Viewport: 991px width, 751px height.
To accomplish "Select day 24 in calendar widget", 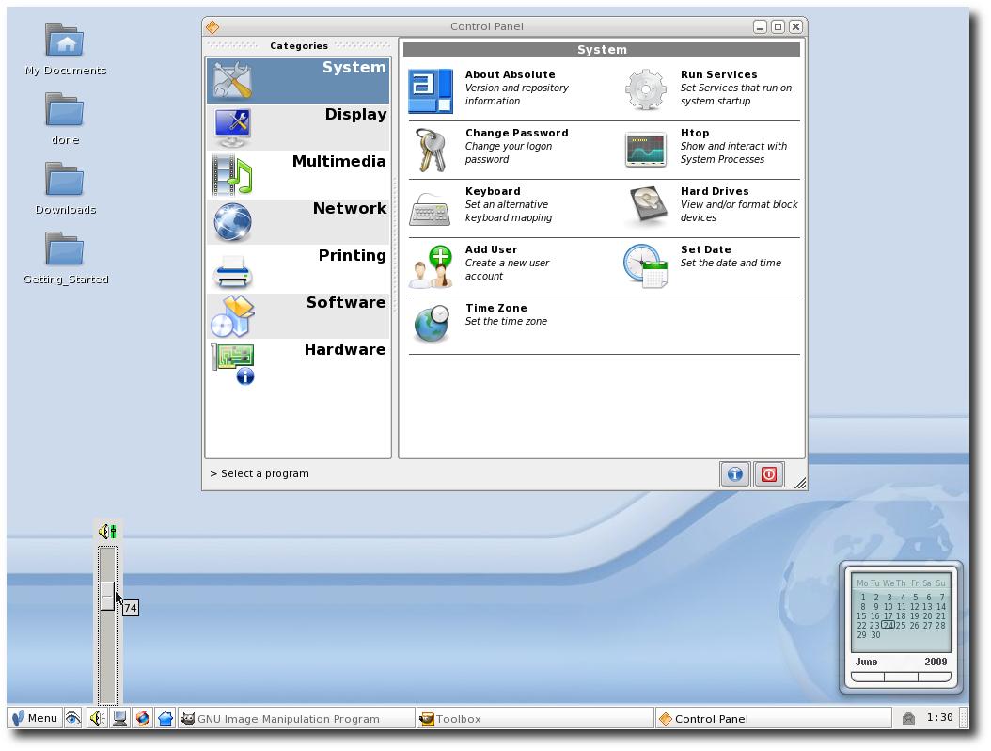I will point(888,625).
